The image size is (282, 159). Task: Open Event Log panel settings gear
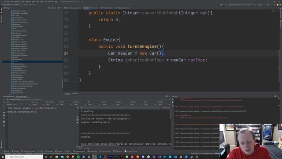[275, 96]
